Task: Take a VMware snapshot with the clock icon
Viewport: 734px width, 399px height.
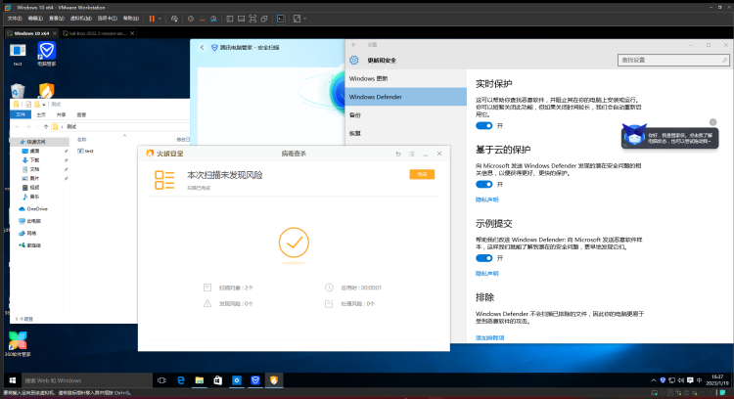Action: (x=191, y=19)
